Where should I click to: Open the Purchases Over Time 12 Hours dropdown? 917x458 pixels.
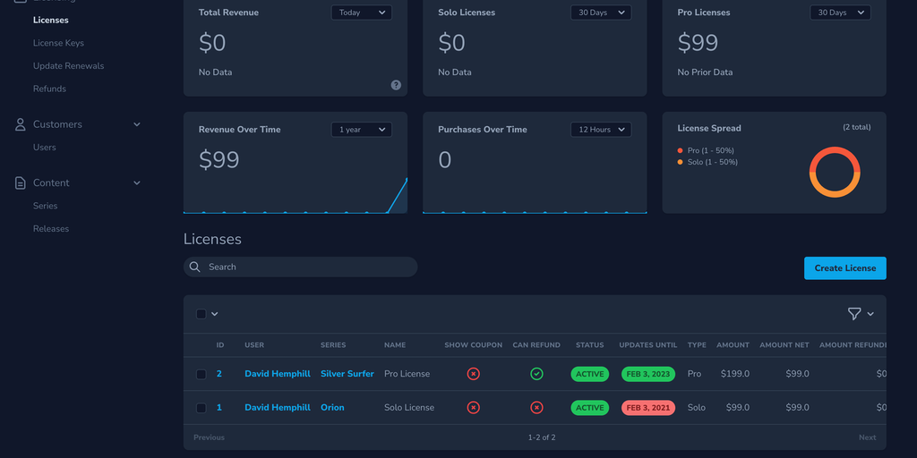point(600,130)
